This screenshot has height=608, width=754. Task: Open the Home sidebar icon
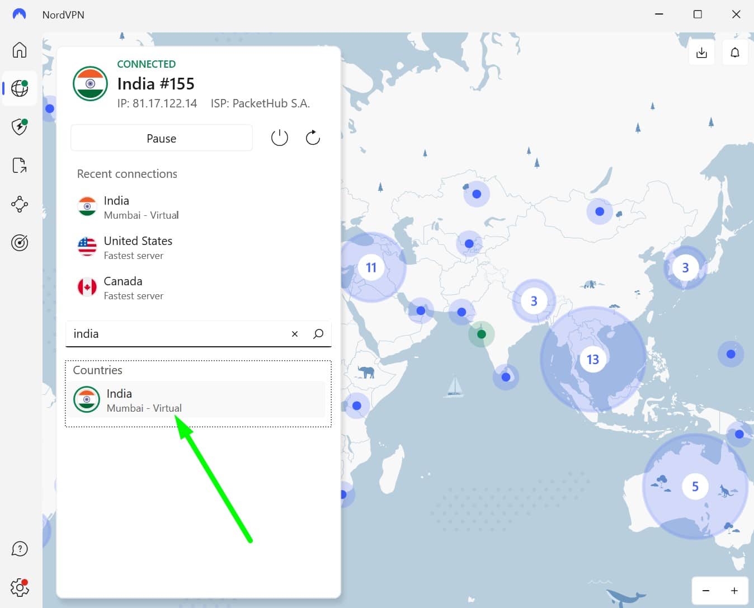pyautogui.click(x=20, y=50)
